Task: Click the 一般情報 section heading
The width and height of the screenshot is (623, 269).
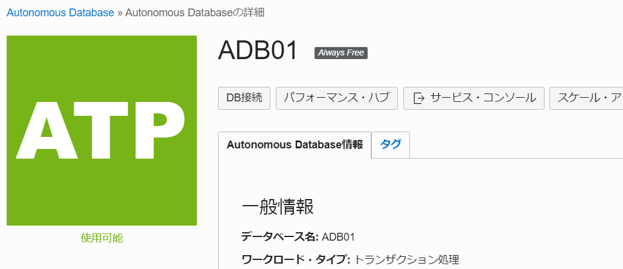Action: coord(278,207)
